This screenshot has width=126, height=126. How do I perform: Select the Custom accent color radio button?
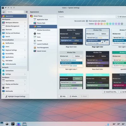(x=87, y=24)
